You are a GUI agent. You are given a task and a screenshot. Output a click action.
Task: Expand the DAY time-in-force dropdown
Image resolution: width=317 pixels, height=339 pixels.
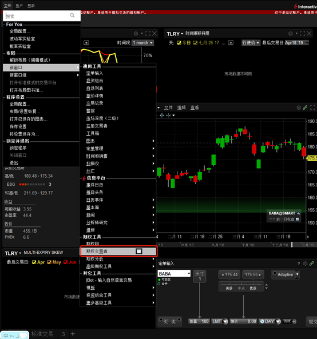point(270,321)
